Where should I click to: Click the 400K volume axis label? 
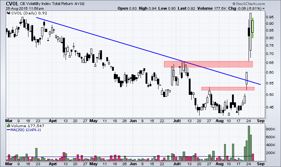[x=271, y=145]
